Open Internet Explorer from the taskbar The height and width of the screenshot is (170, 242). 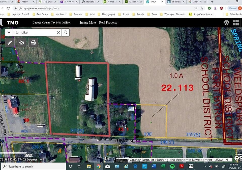[x=126, y=166]
